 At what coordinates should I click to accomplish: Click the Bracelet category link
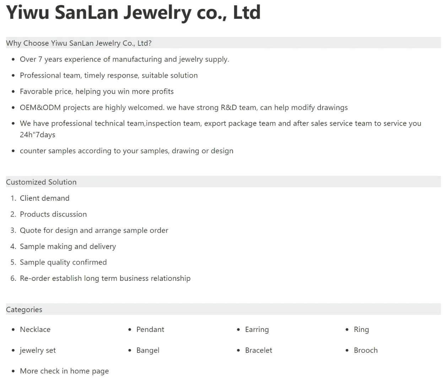point(258,350)
